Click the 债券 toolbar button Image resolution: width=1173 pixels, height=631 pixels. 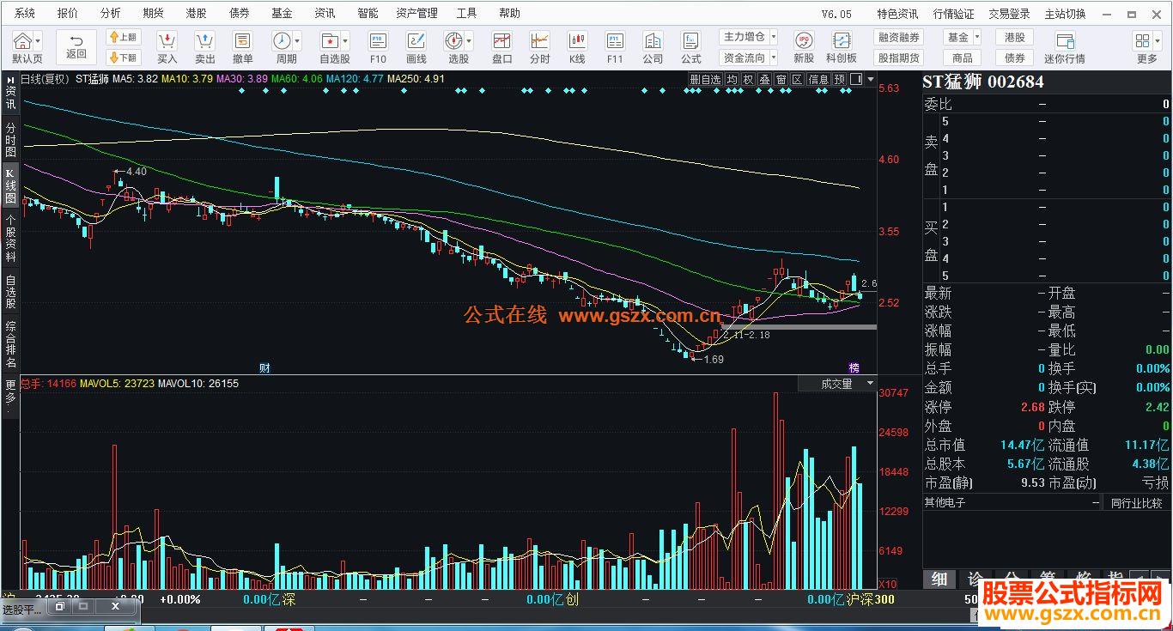click(1015, 58)
